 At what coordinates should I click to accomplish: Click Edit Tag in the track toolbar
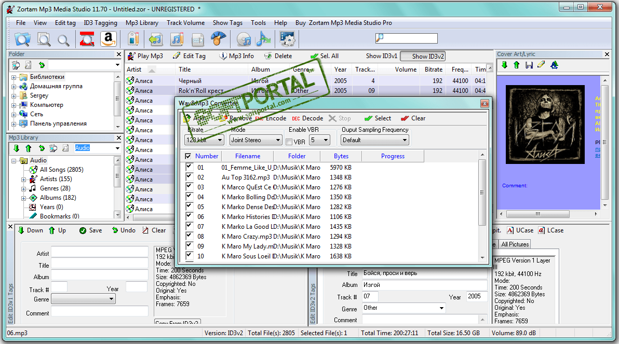click(189, 56)
